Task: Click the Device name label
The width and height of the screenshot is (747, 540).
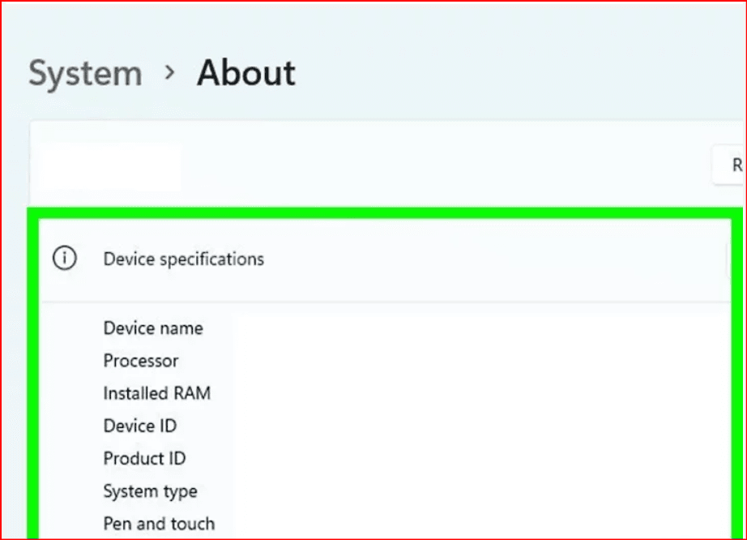Action: [x=153, y=328]
